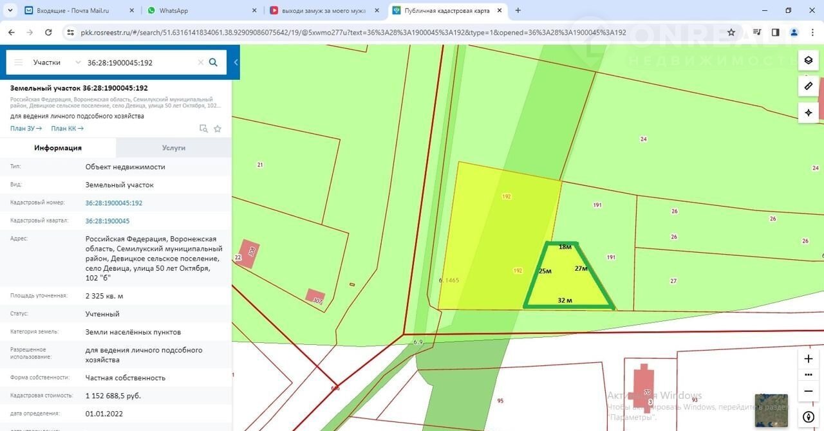Switch to the Услуги tab
Image resolution: width=824 pixels, height=431 pixels.
point(174,147)
